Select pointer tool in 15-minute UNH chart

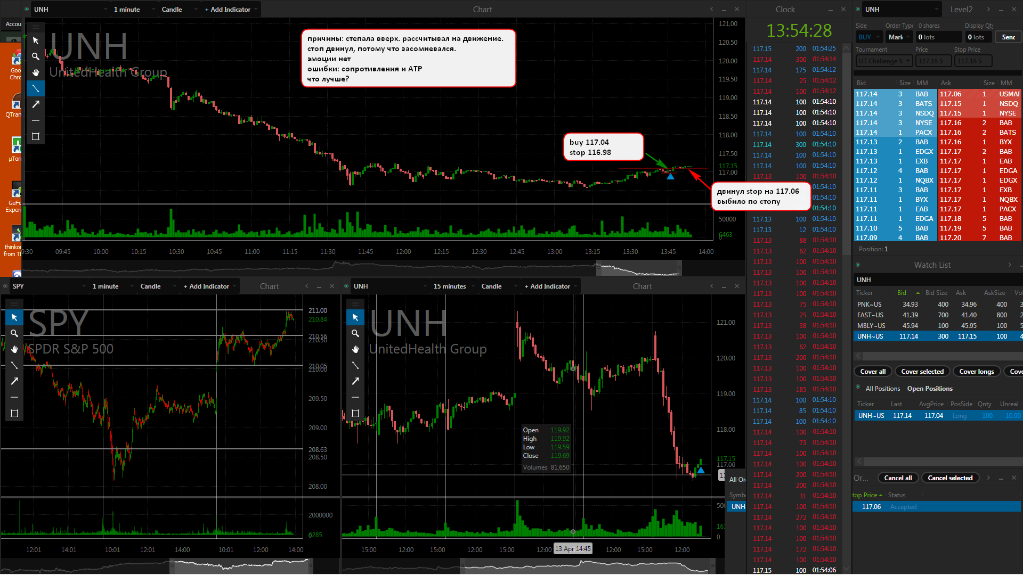point(355,317)
